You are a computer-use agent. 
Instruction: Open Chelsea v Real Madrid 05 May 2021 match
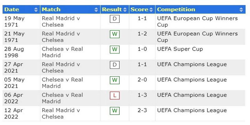click(x=62, y=83)
